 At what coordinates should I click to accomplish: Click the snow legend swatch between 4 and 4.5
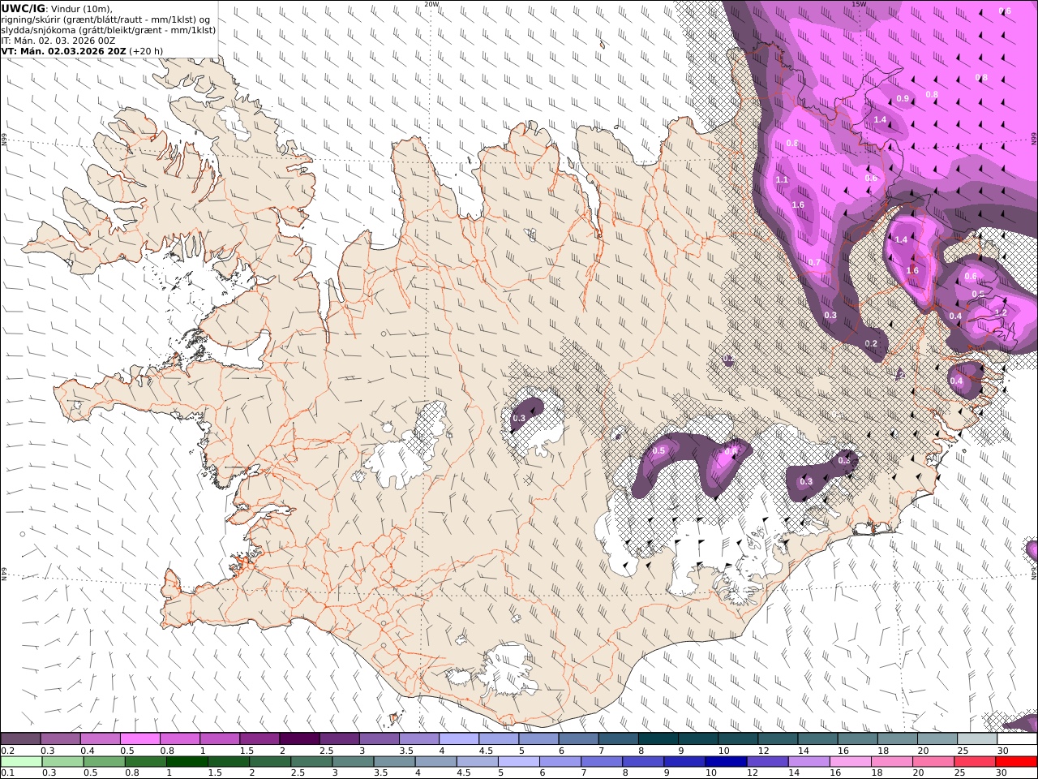[x=459, y=738]
